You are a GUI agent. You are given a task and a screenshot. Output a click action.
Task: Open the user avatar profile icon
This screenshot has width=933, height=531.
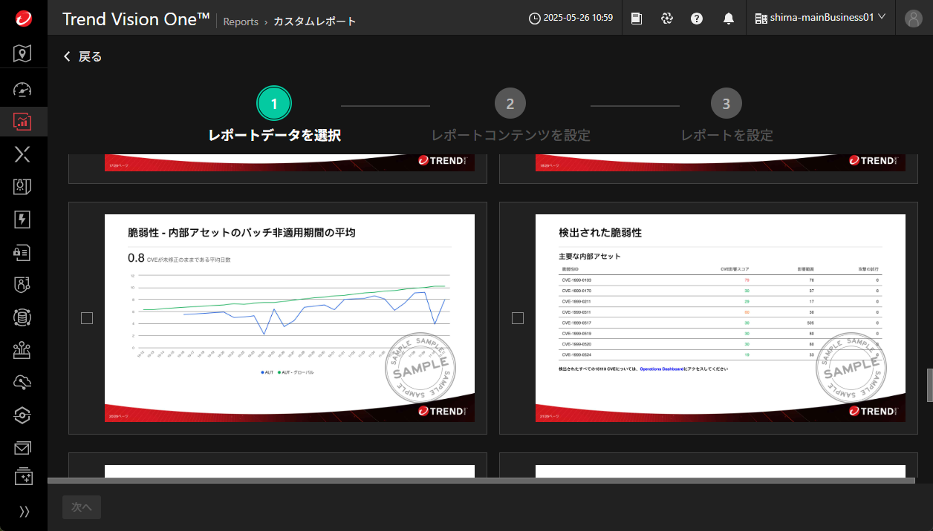click(x=914, y=19)
